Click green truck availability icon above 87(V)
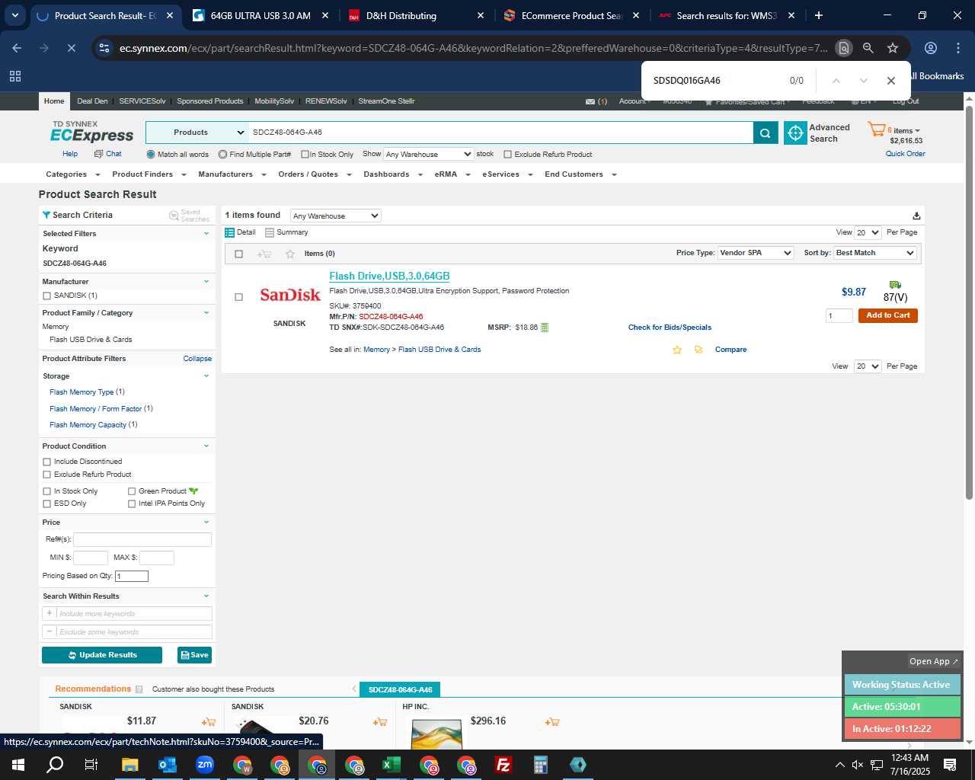The height and width of the screenshot is (780, 975). coord(895,285)
